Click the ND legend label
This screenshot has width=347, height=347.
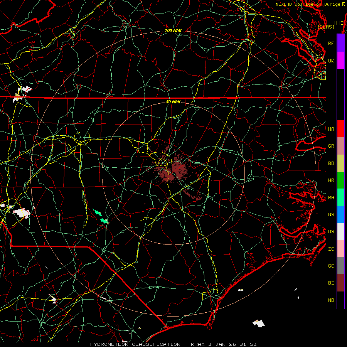pyautogui.click(x=331, y=300)
